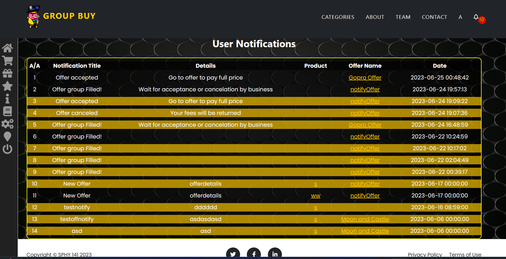Open the book icon in sidebar

tap(8, 111)
